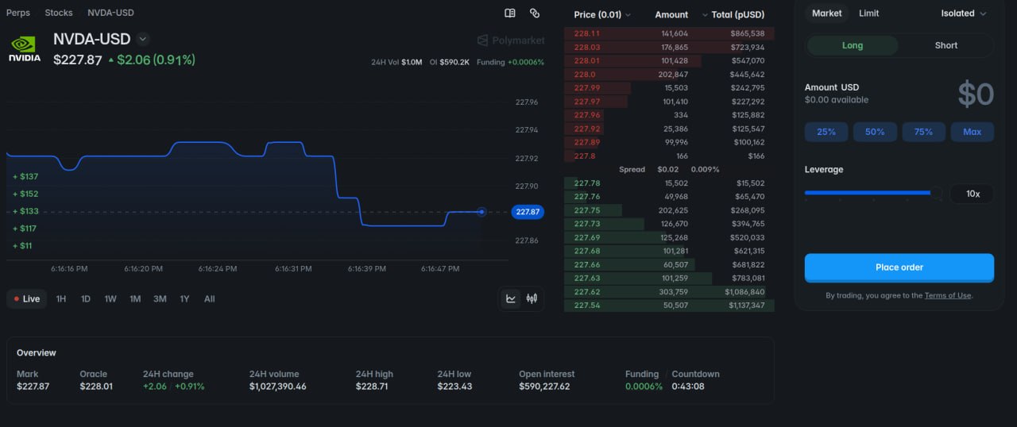1017x427 pixels.
Task: Switch to the Market order tab
Action: click(826, 13)
